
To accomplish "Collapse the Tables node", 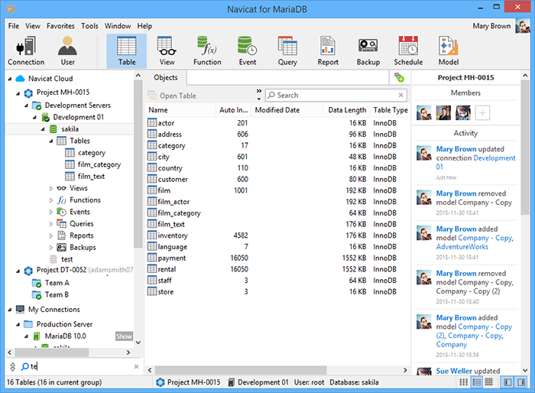I will click(x=51, y=141).
